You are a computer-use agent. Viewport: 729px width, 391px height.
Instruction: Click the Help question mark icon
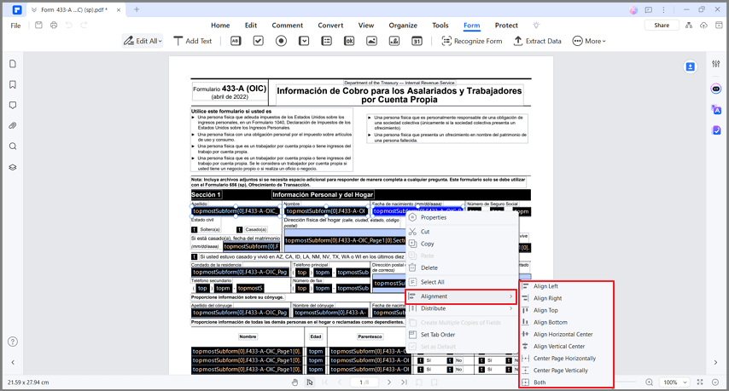click(13, 342)
